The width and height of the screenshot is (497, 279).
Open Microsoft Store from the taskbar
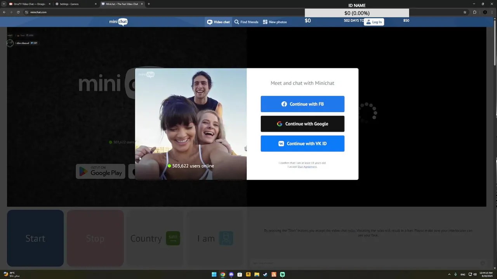[x=240, y=274]
